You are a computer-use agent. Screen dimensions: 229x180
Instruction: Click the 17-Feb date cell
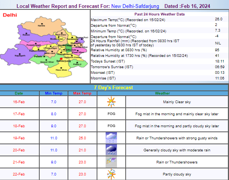tap(19, 114)
